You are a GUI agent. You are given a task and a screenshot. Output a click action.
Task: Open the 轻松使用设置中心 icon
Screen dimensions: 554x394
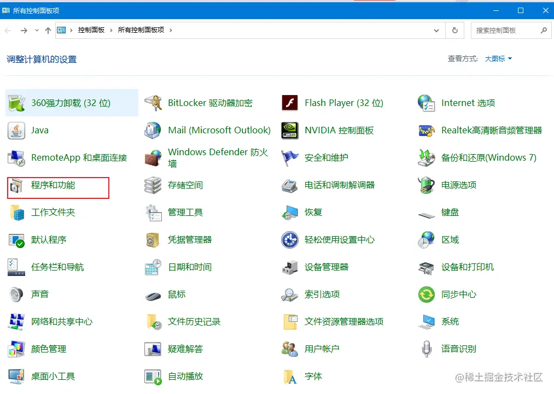[290, 240]
